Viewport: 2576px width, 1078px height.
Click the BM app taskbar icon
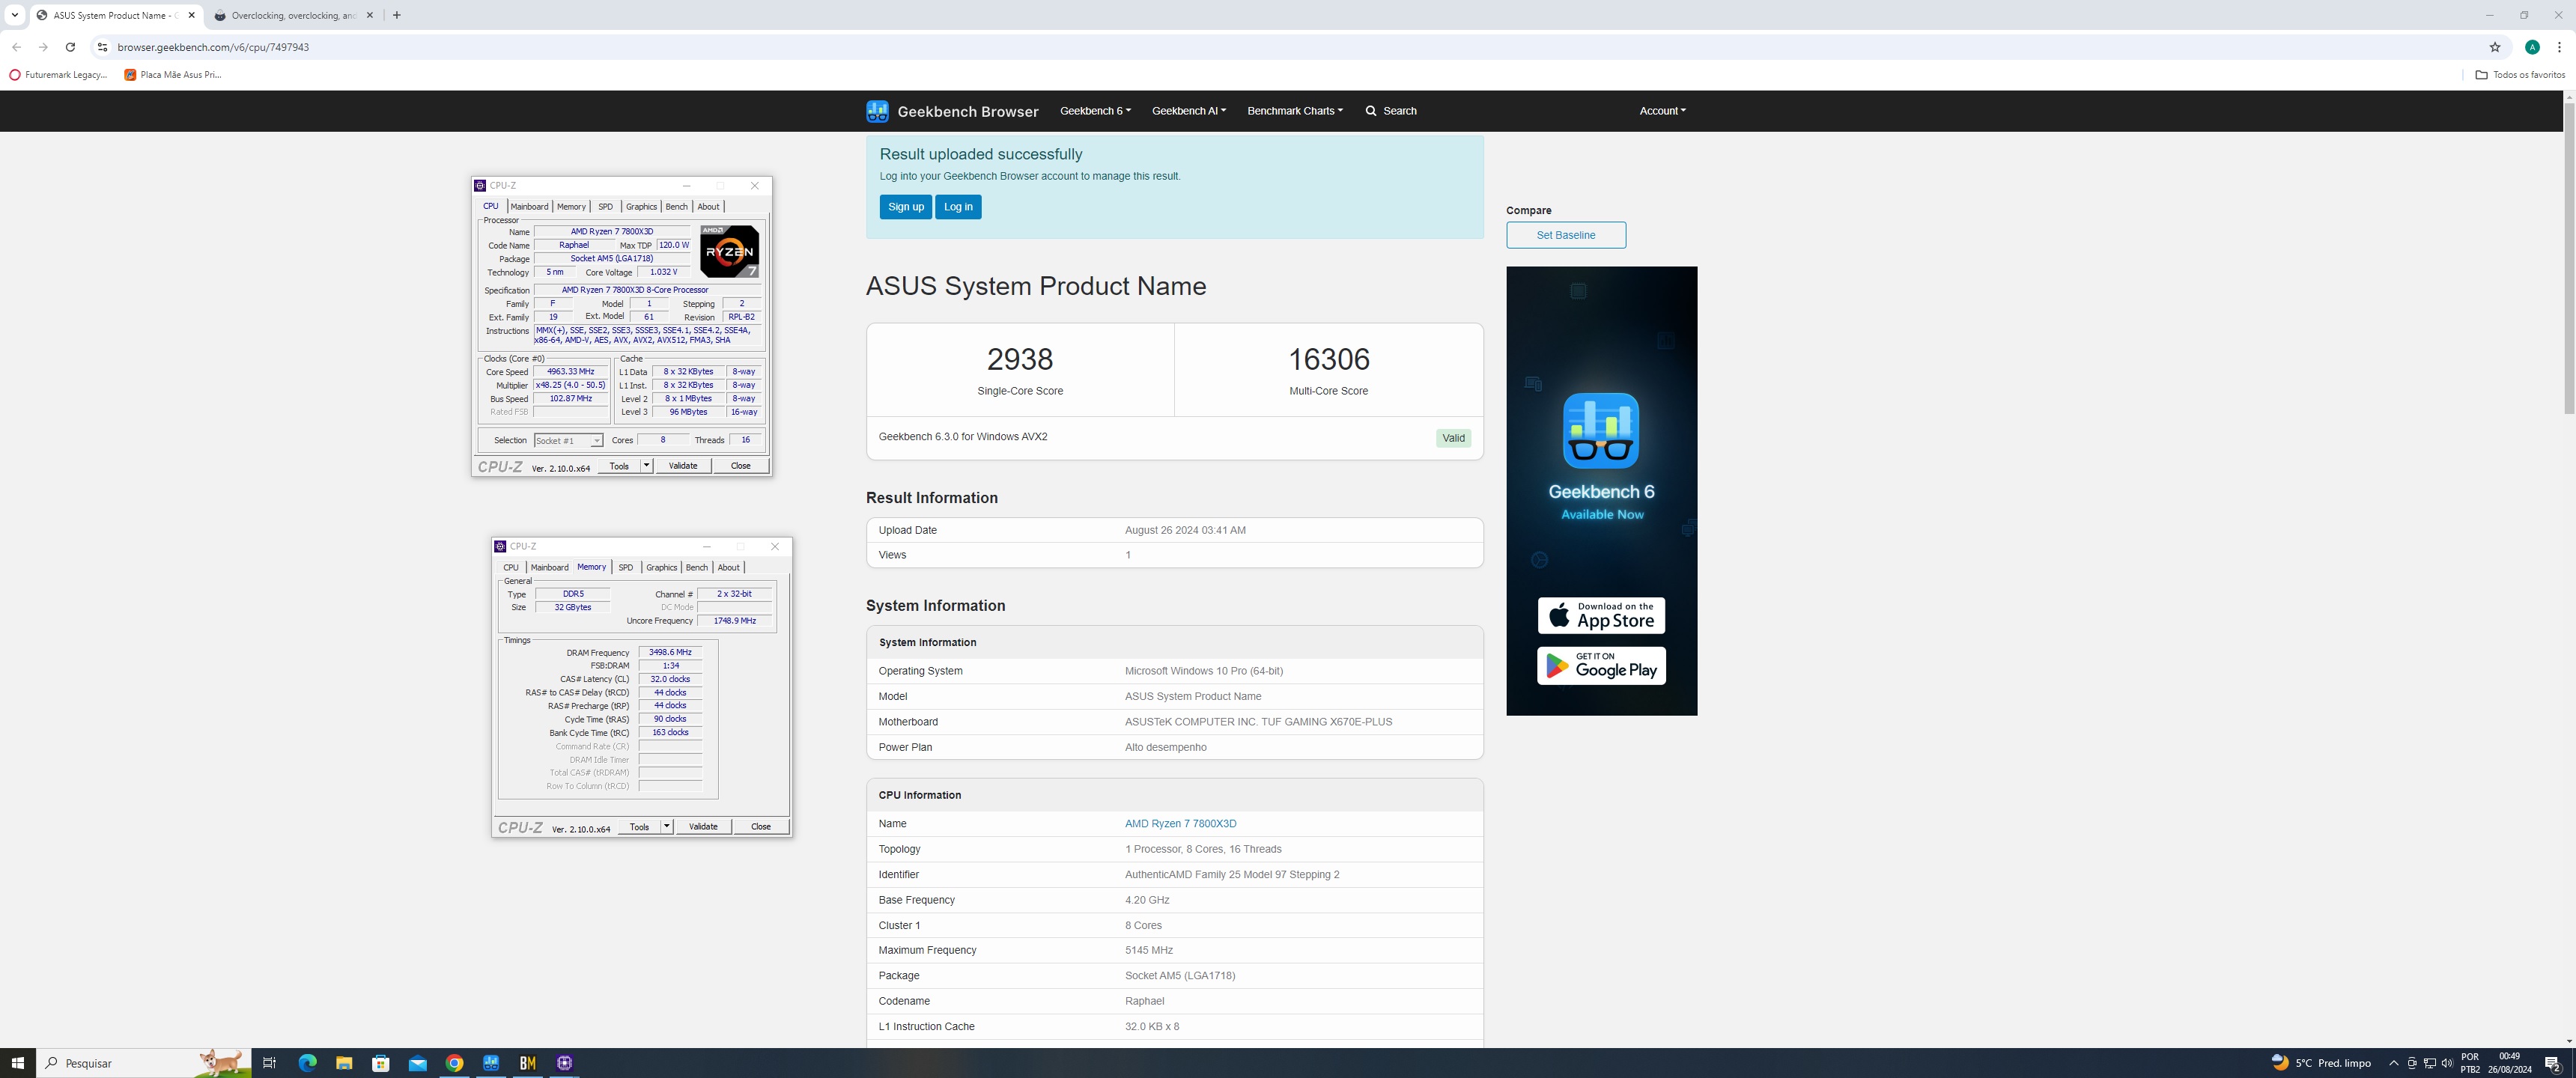(528, 1063)
